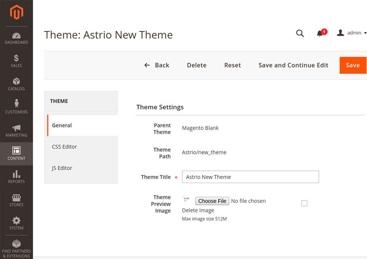The width and height of the screenshot is (367, 259).
Task: Click the Max image size 512M note
Action: [x=205, y=219]
